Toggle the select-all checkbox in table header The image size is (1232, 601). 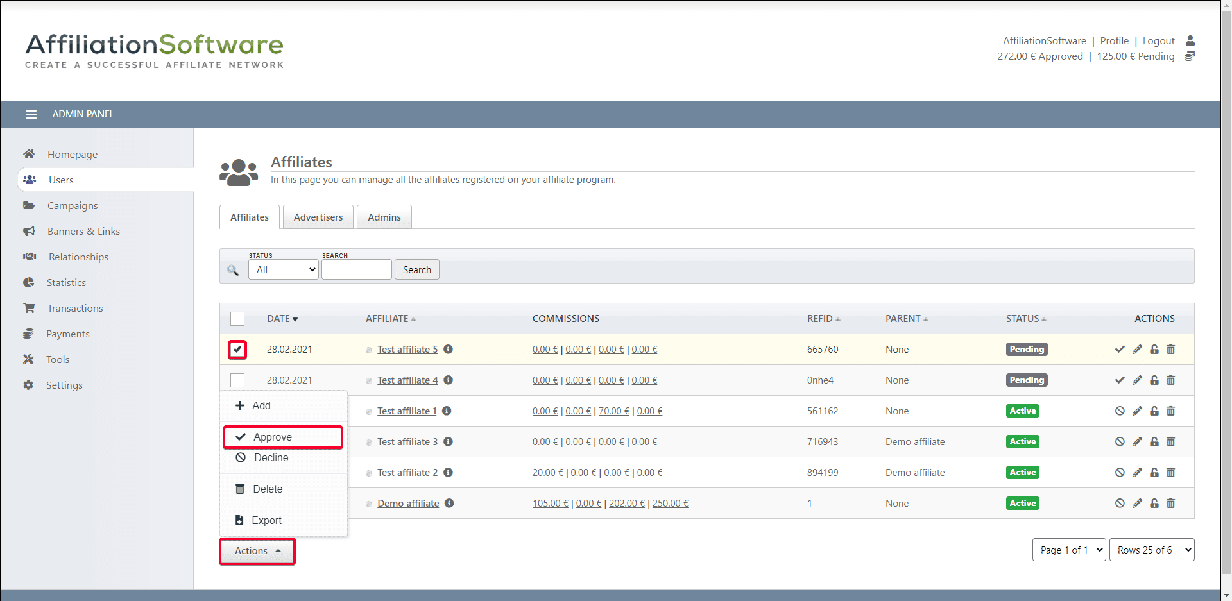pos(237,319)
